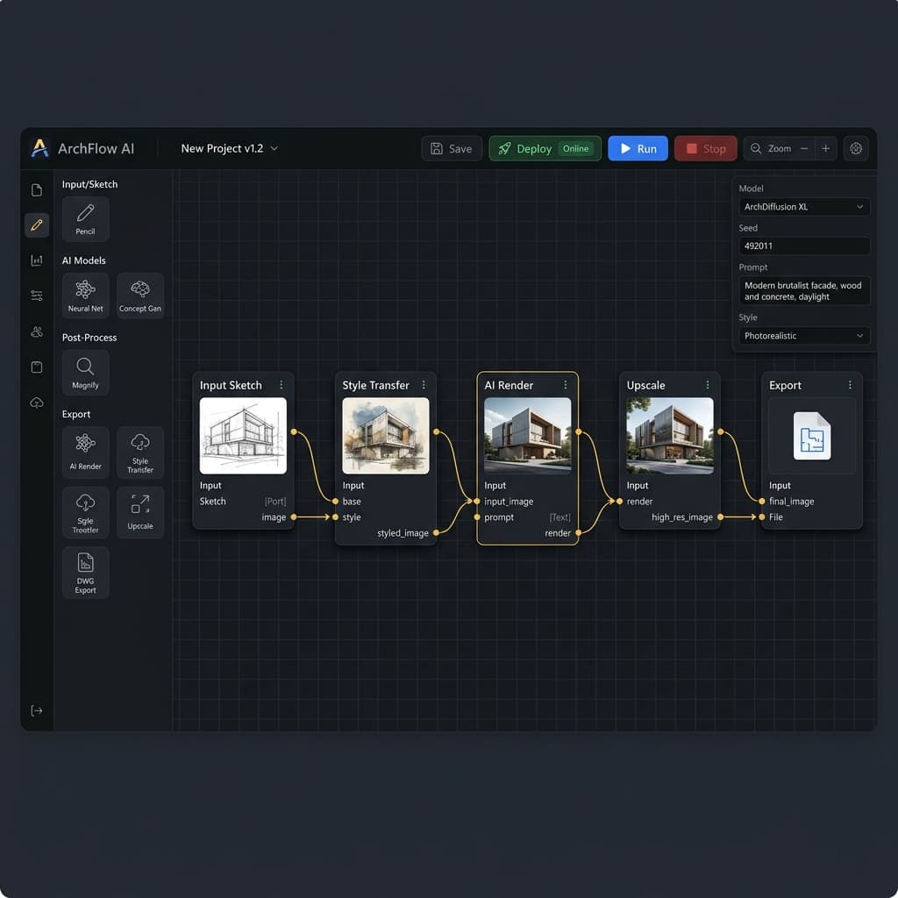Change the Style from Photorealistic
The image size is (898, 898).
tap(803, 336)
